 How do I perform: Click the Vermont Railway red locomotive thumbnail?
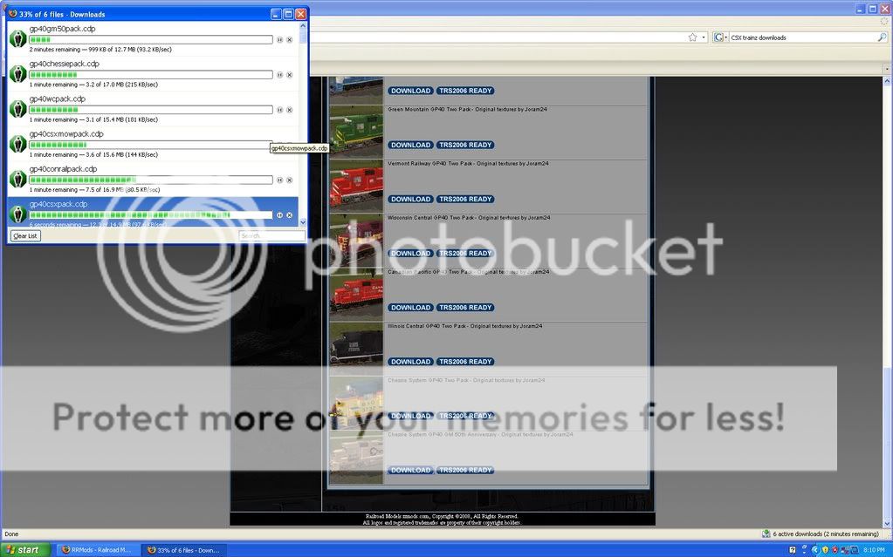356,186
